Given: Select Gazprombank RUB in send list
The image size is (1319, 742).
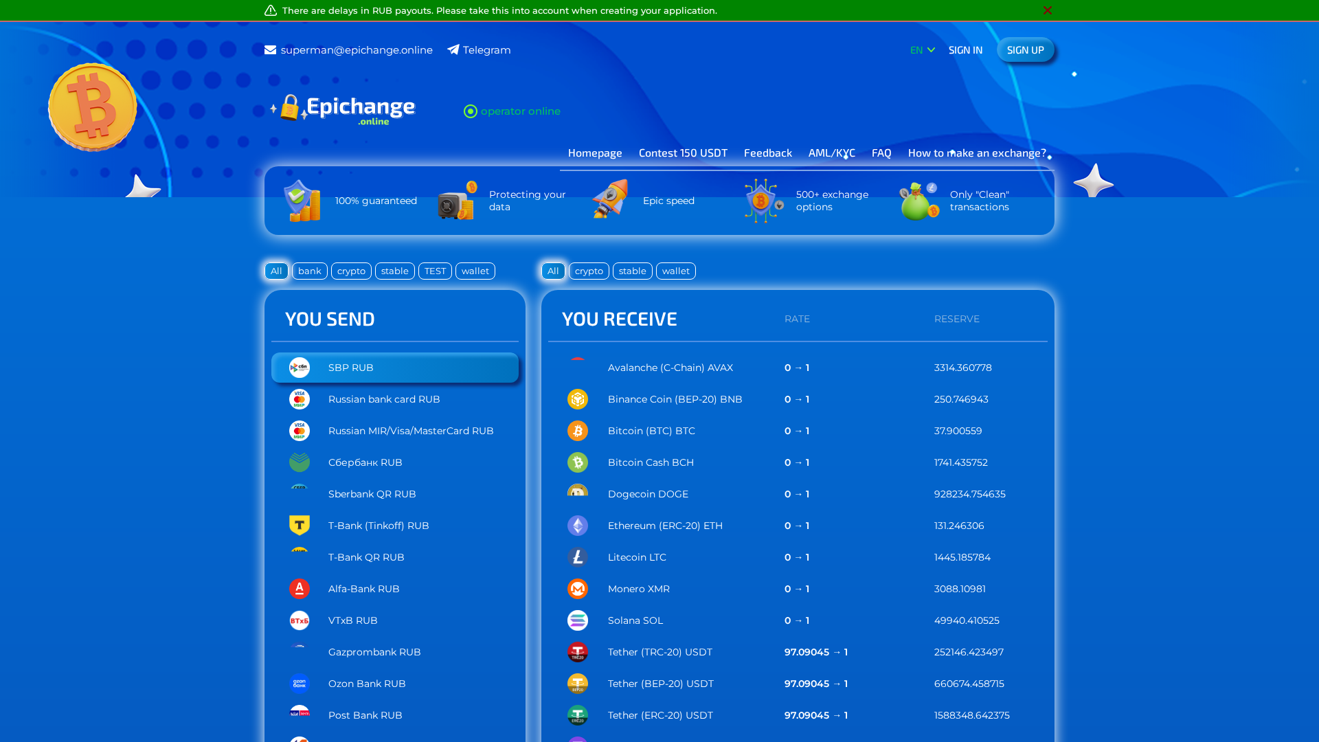Looking at the screenshot, I should [x=395, y=652].
